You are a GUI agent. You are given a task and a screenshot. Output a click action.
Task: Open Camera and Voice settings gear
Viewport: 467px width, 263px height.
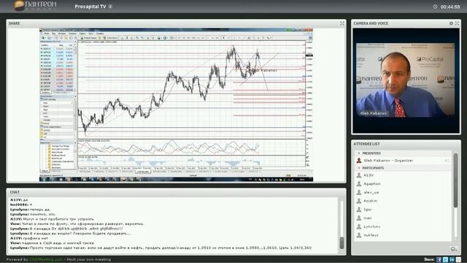[451, 23]
